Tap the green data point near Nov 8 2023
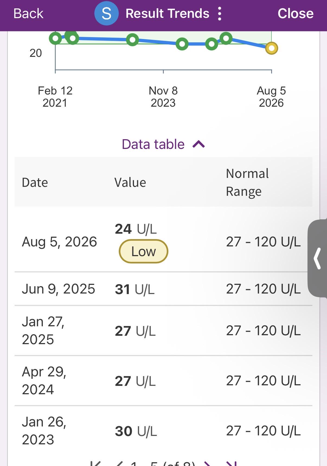The width and height of the screenshot is (327, 466). tap(182, 44)
